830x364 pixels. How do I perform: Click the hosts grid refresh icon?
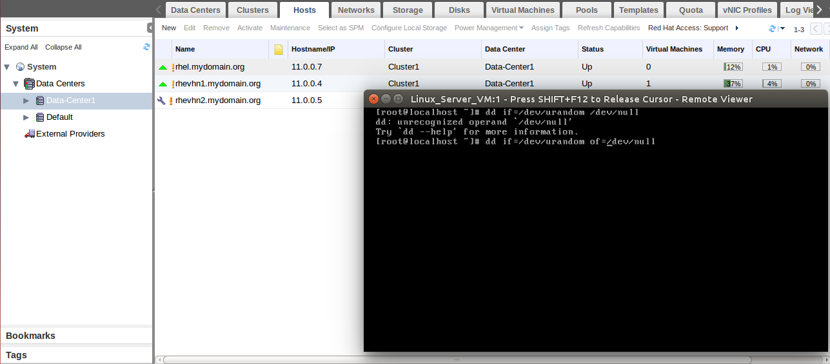773,28
